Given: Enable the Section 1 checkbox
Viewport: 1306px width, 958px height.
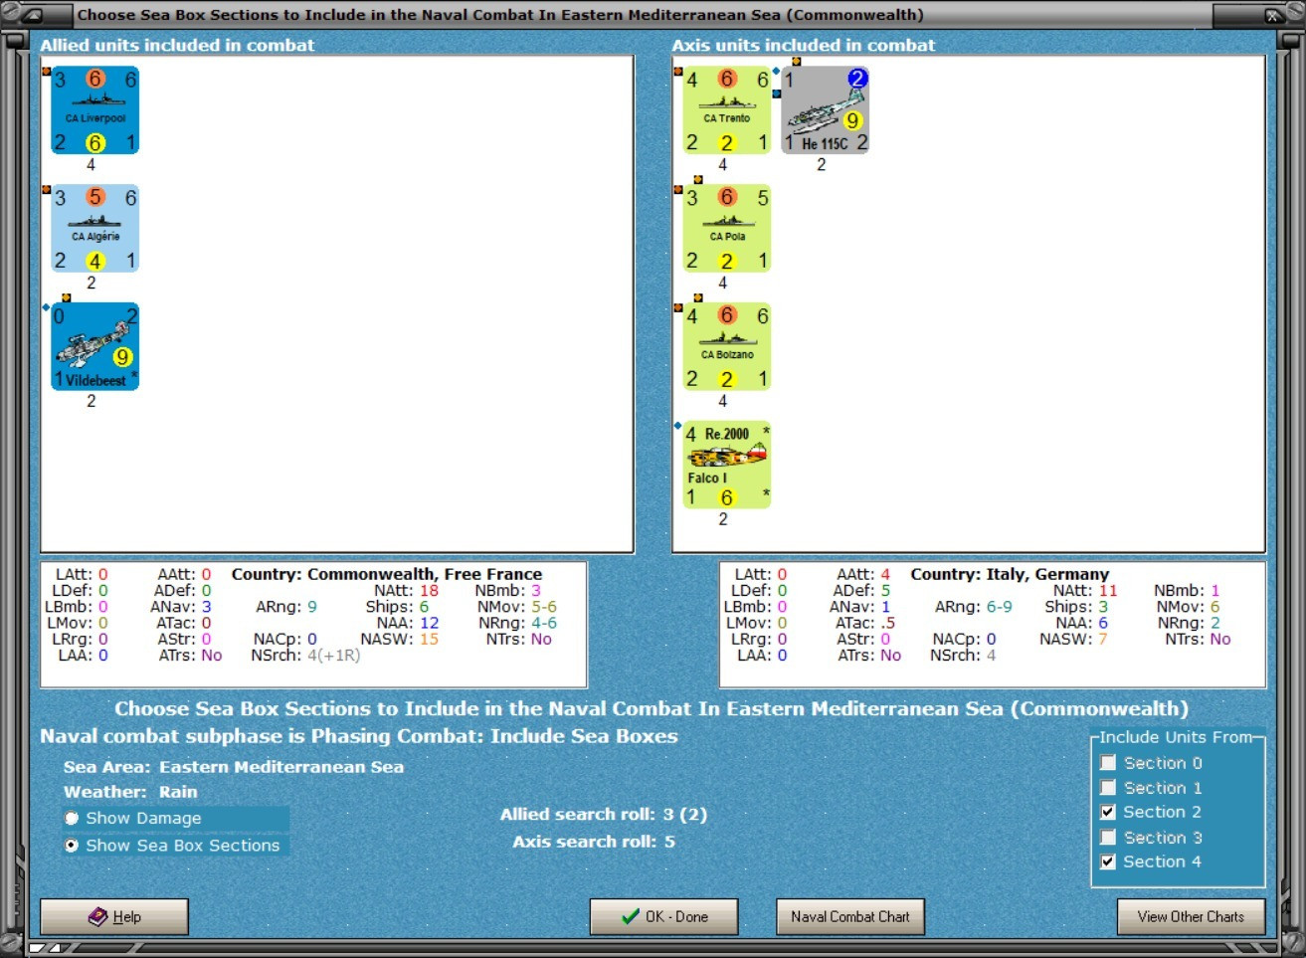Looking at the screenshot, I should pos(1108,788).
